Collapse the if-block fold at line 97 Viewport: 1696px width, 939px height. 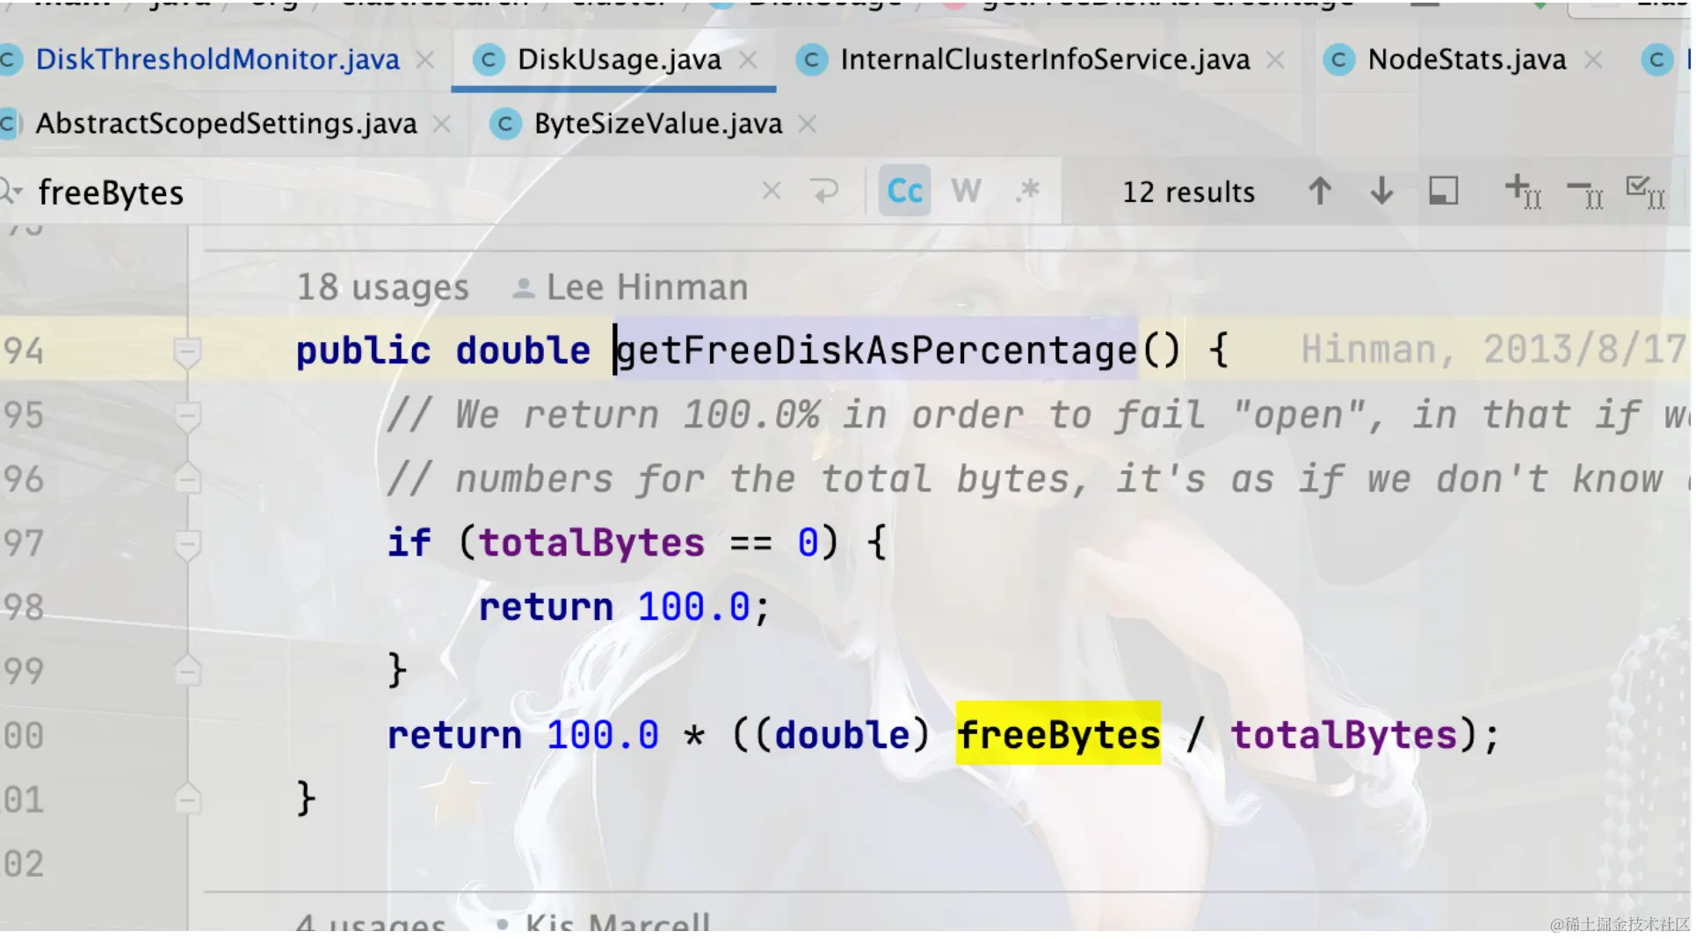pos(187,543)
